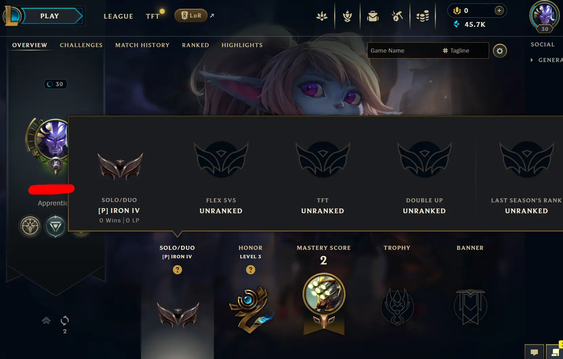Click the Solo/Duo question mark icon

coord(177,270)
